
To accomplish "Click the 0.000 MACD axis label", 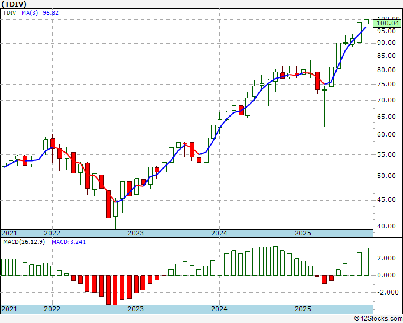I will click(x=388, y=275).
